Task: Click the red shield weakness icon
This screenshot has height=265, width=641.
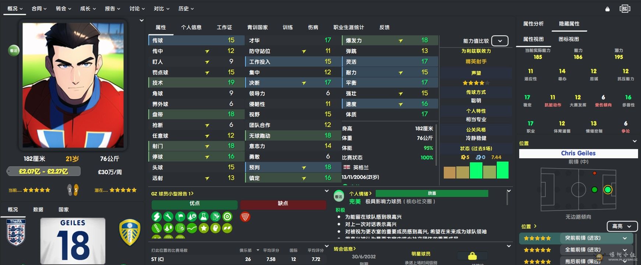Action: pyautogui.click(x=245, y=217)
